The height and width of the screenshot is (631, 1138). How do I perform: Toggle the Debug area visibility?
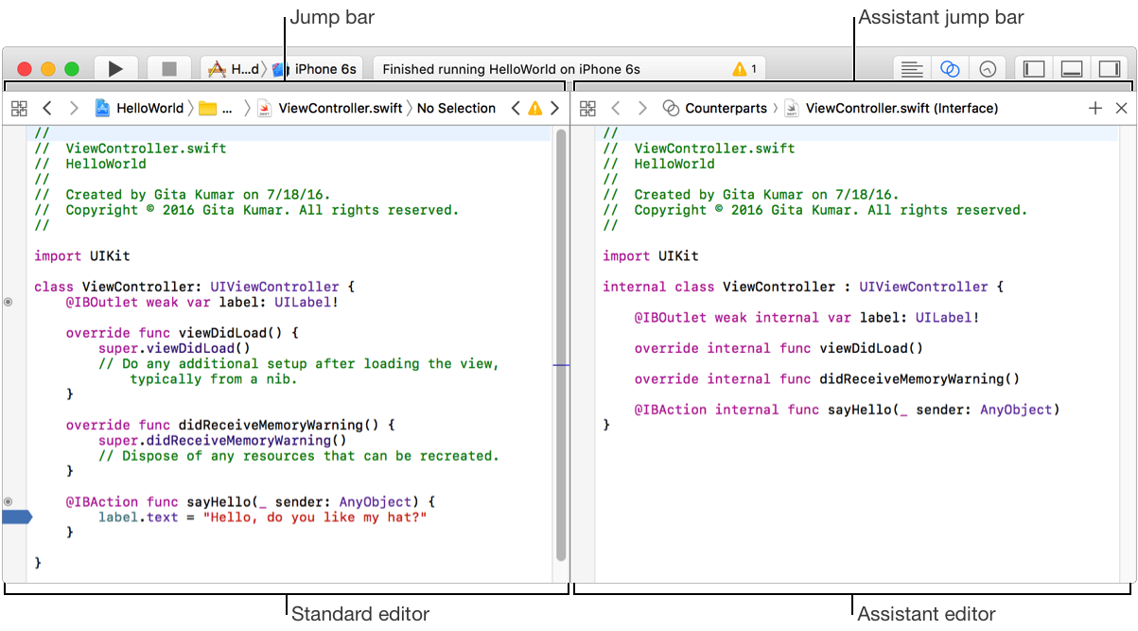pos(1072,69)
